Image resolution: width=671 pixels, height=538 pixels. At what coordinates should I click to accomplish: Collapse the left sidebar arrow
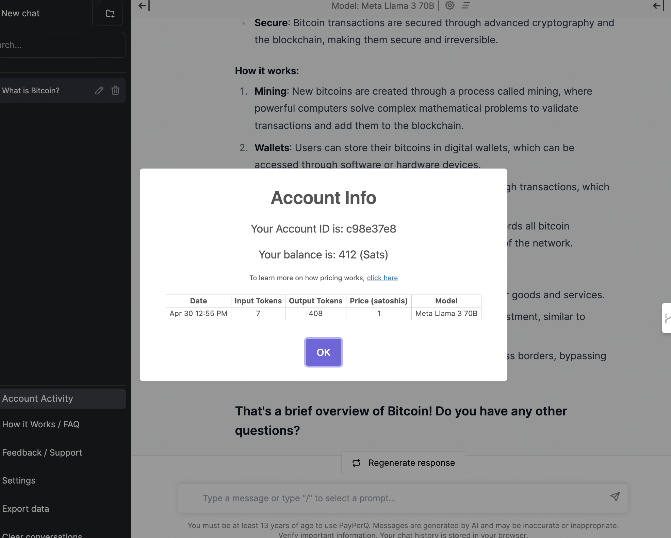pos(144,6)
